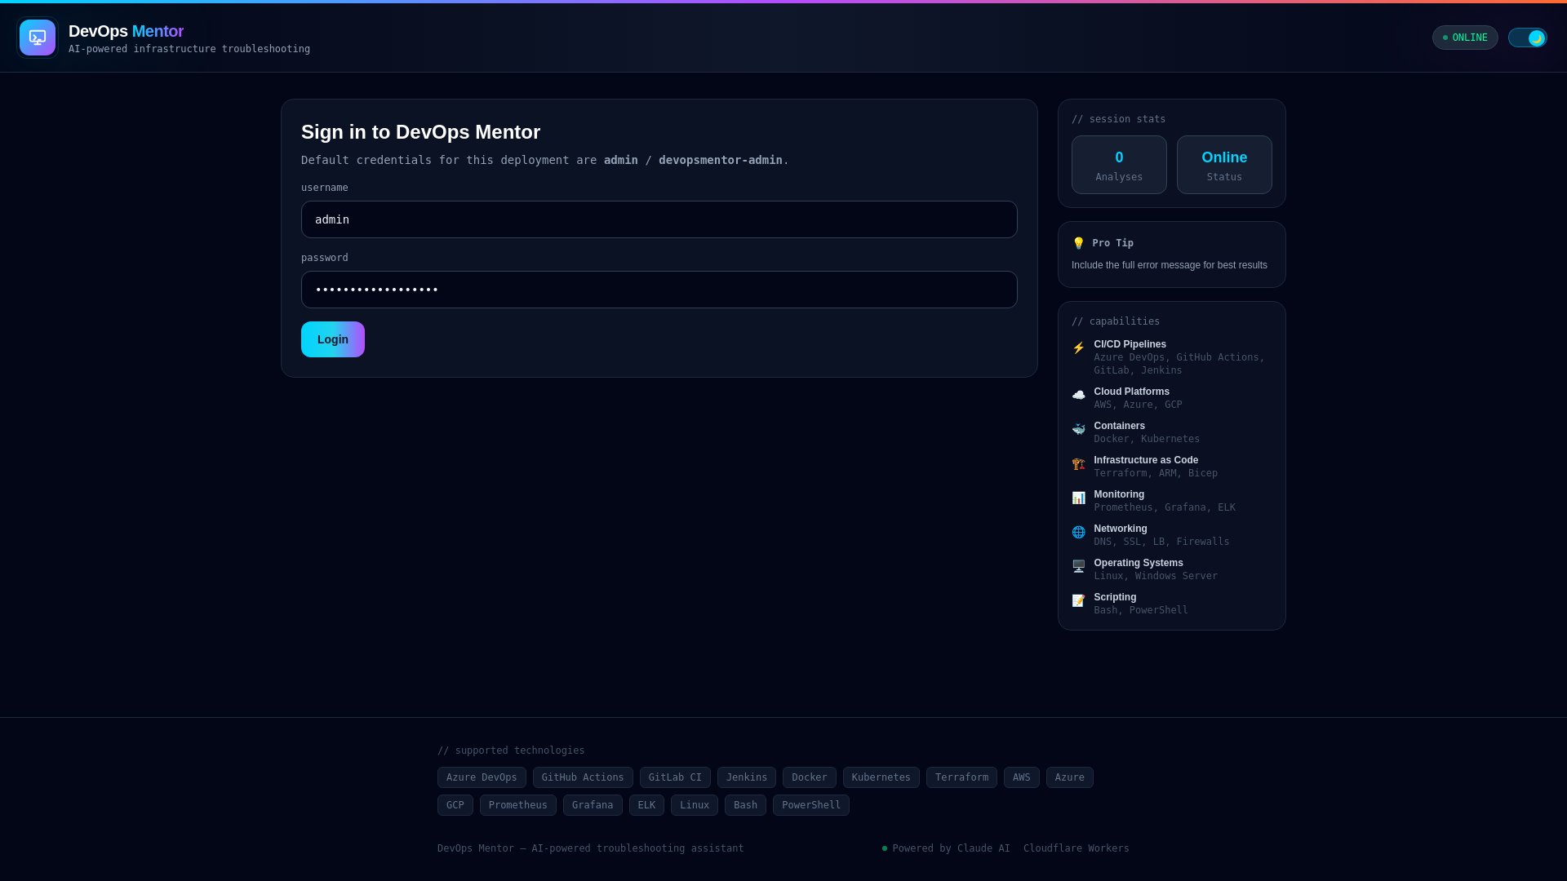Focus the password input field
Viewport: 1567px width, 881px height.
[x=659, y=290]
